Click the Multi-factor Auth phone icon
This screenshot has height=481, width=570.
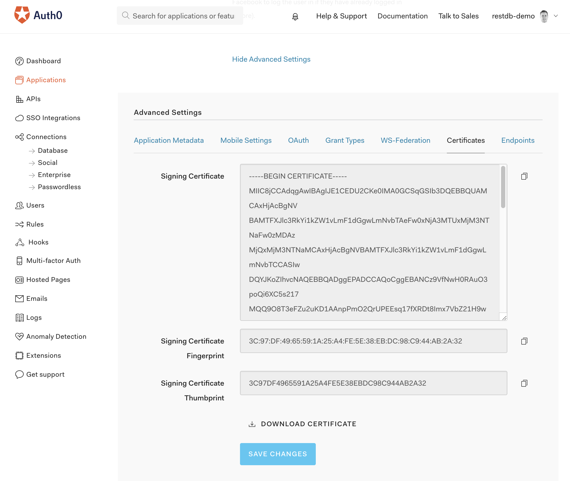pos(19,261)
